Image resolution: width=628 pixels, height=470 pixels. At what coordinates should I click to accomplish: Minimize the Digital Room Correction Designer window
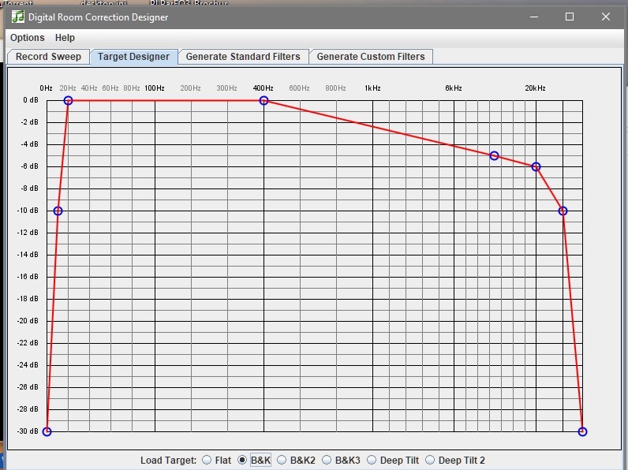pos(534,17)
